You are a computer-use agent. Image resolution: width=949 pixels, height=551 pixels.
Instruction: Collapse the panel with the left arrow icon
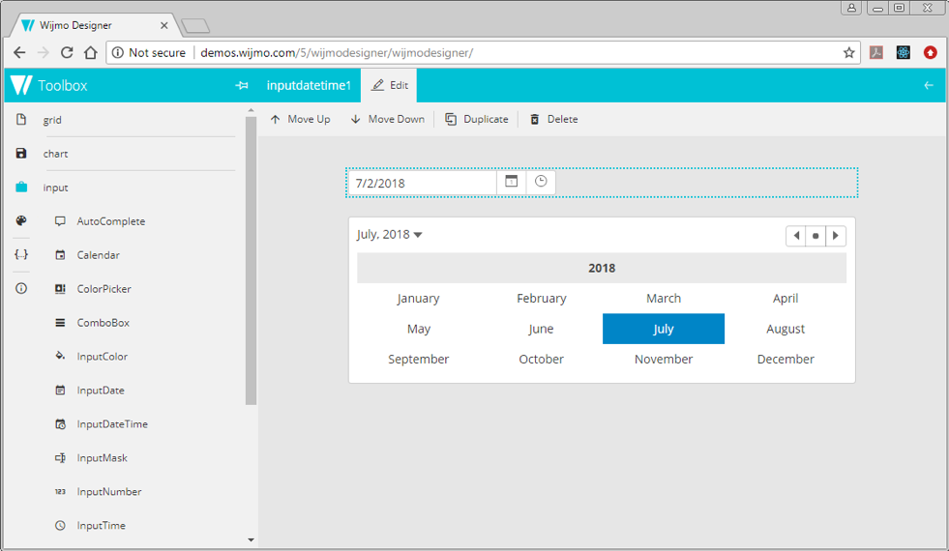pos(929,85)
